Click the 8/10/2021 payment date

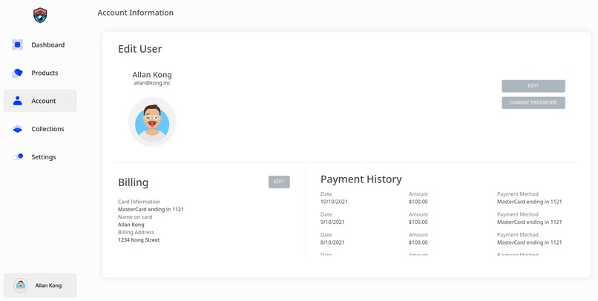[332, 242]
